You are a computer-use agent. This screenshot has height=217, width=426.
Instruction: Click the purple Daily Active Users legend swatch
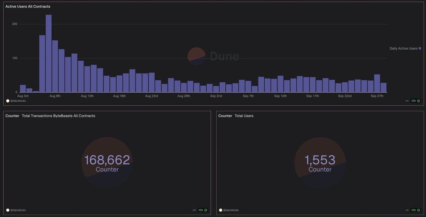tap(420, 48)
